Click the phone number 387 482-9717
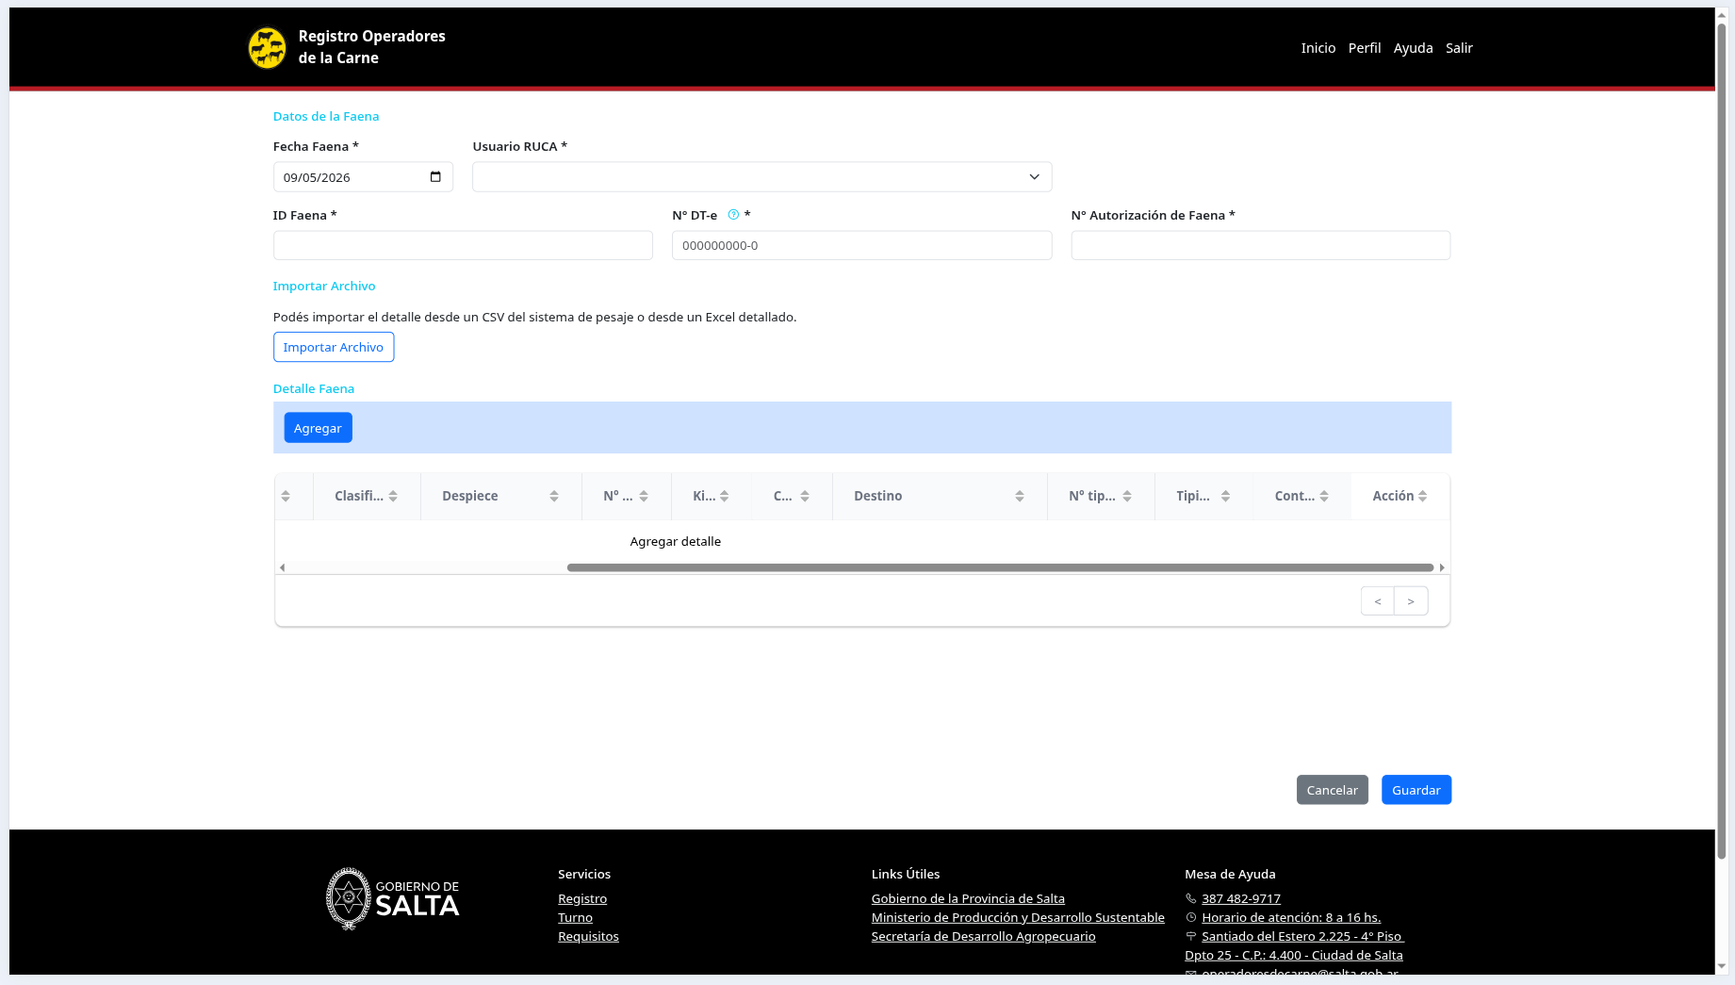 tap(1241, 899)
